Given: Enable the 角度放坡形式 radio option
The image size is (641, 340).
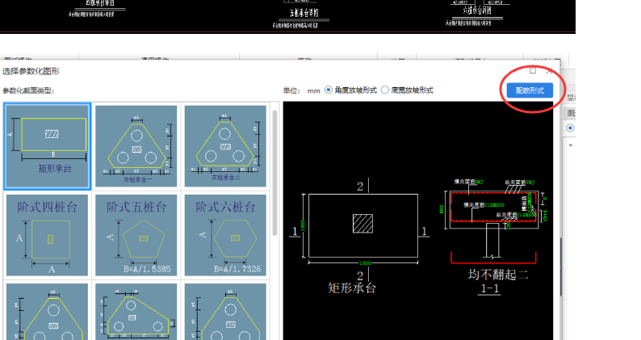Looking at the screenshot, I should click(329, 90).
